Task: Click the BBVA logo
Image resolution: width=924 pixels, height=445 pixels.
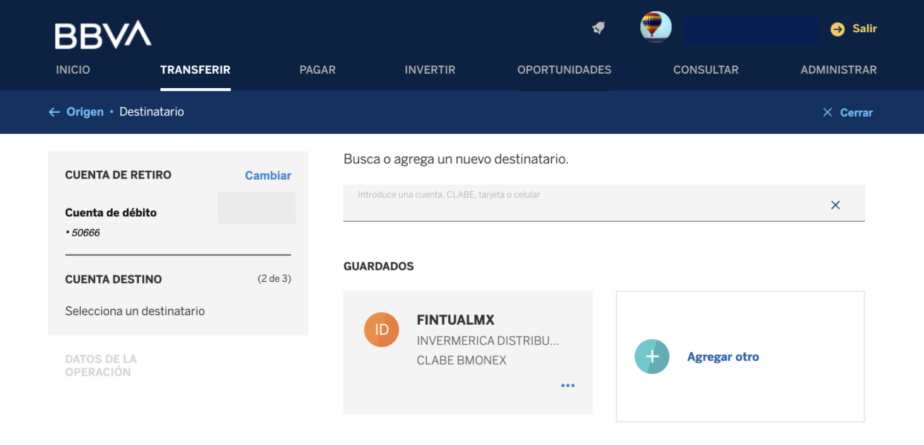Action: 103,35
